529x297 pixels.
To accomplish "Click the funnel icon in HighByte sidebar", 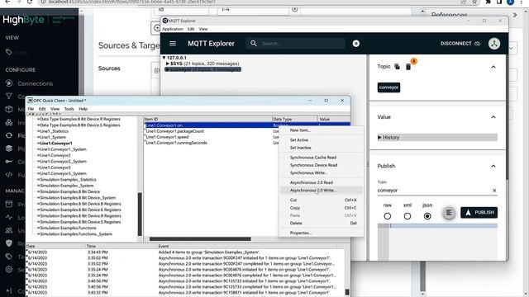I will (x=9, y=97).
